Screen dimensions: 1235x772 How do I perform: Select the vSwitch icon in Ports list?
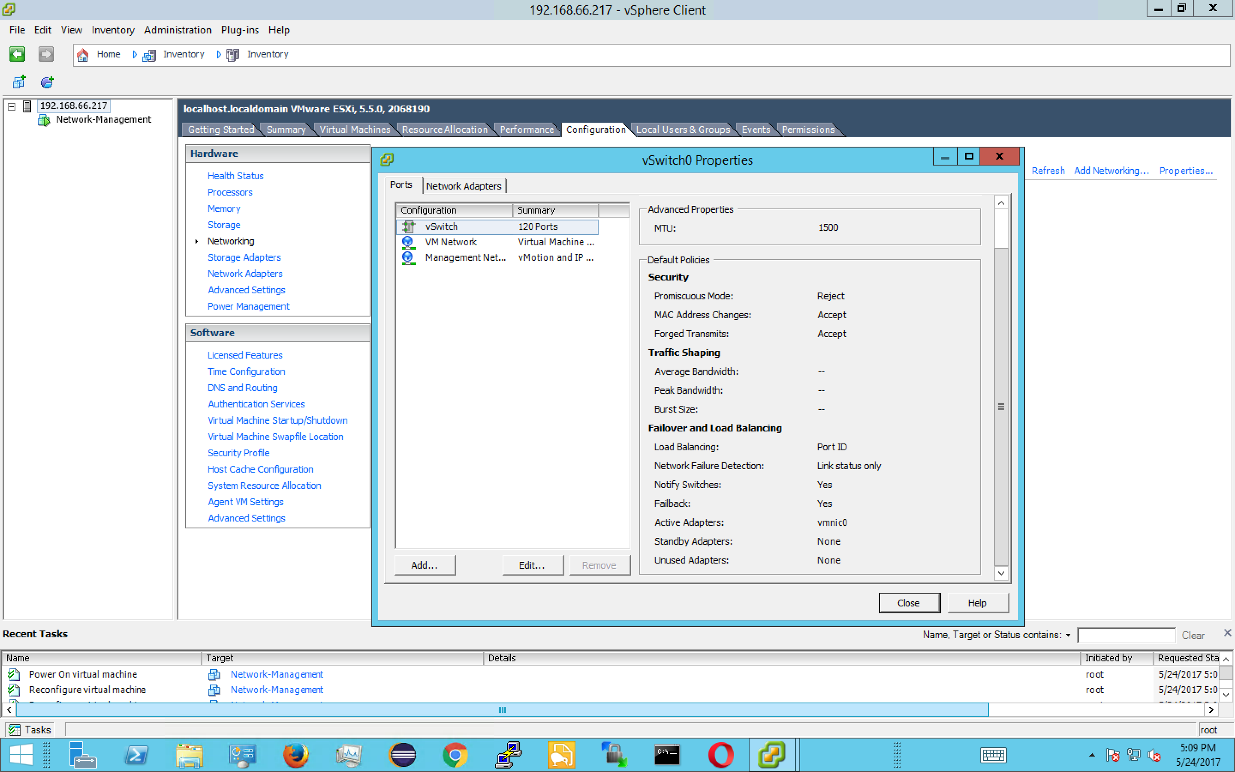point(409,226)
